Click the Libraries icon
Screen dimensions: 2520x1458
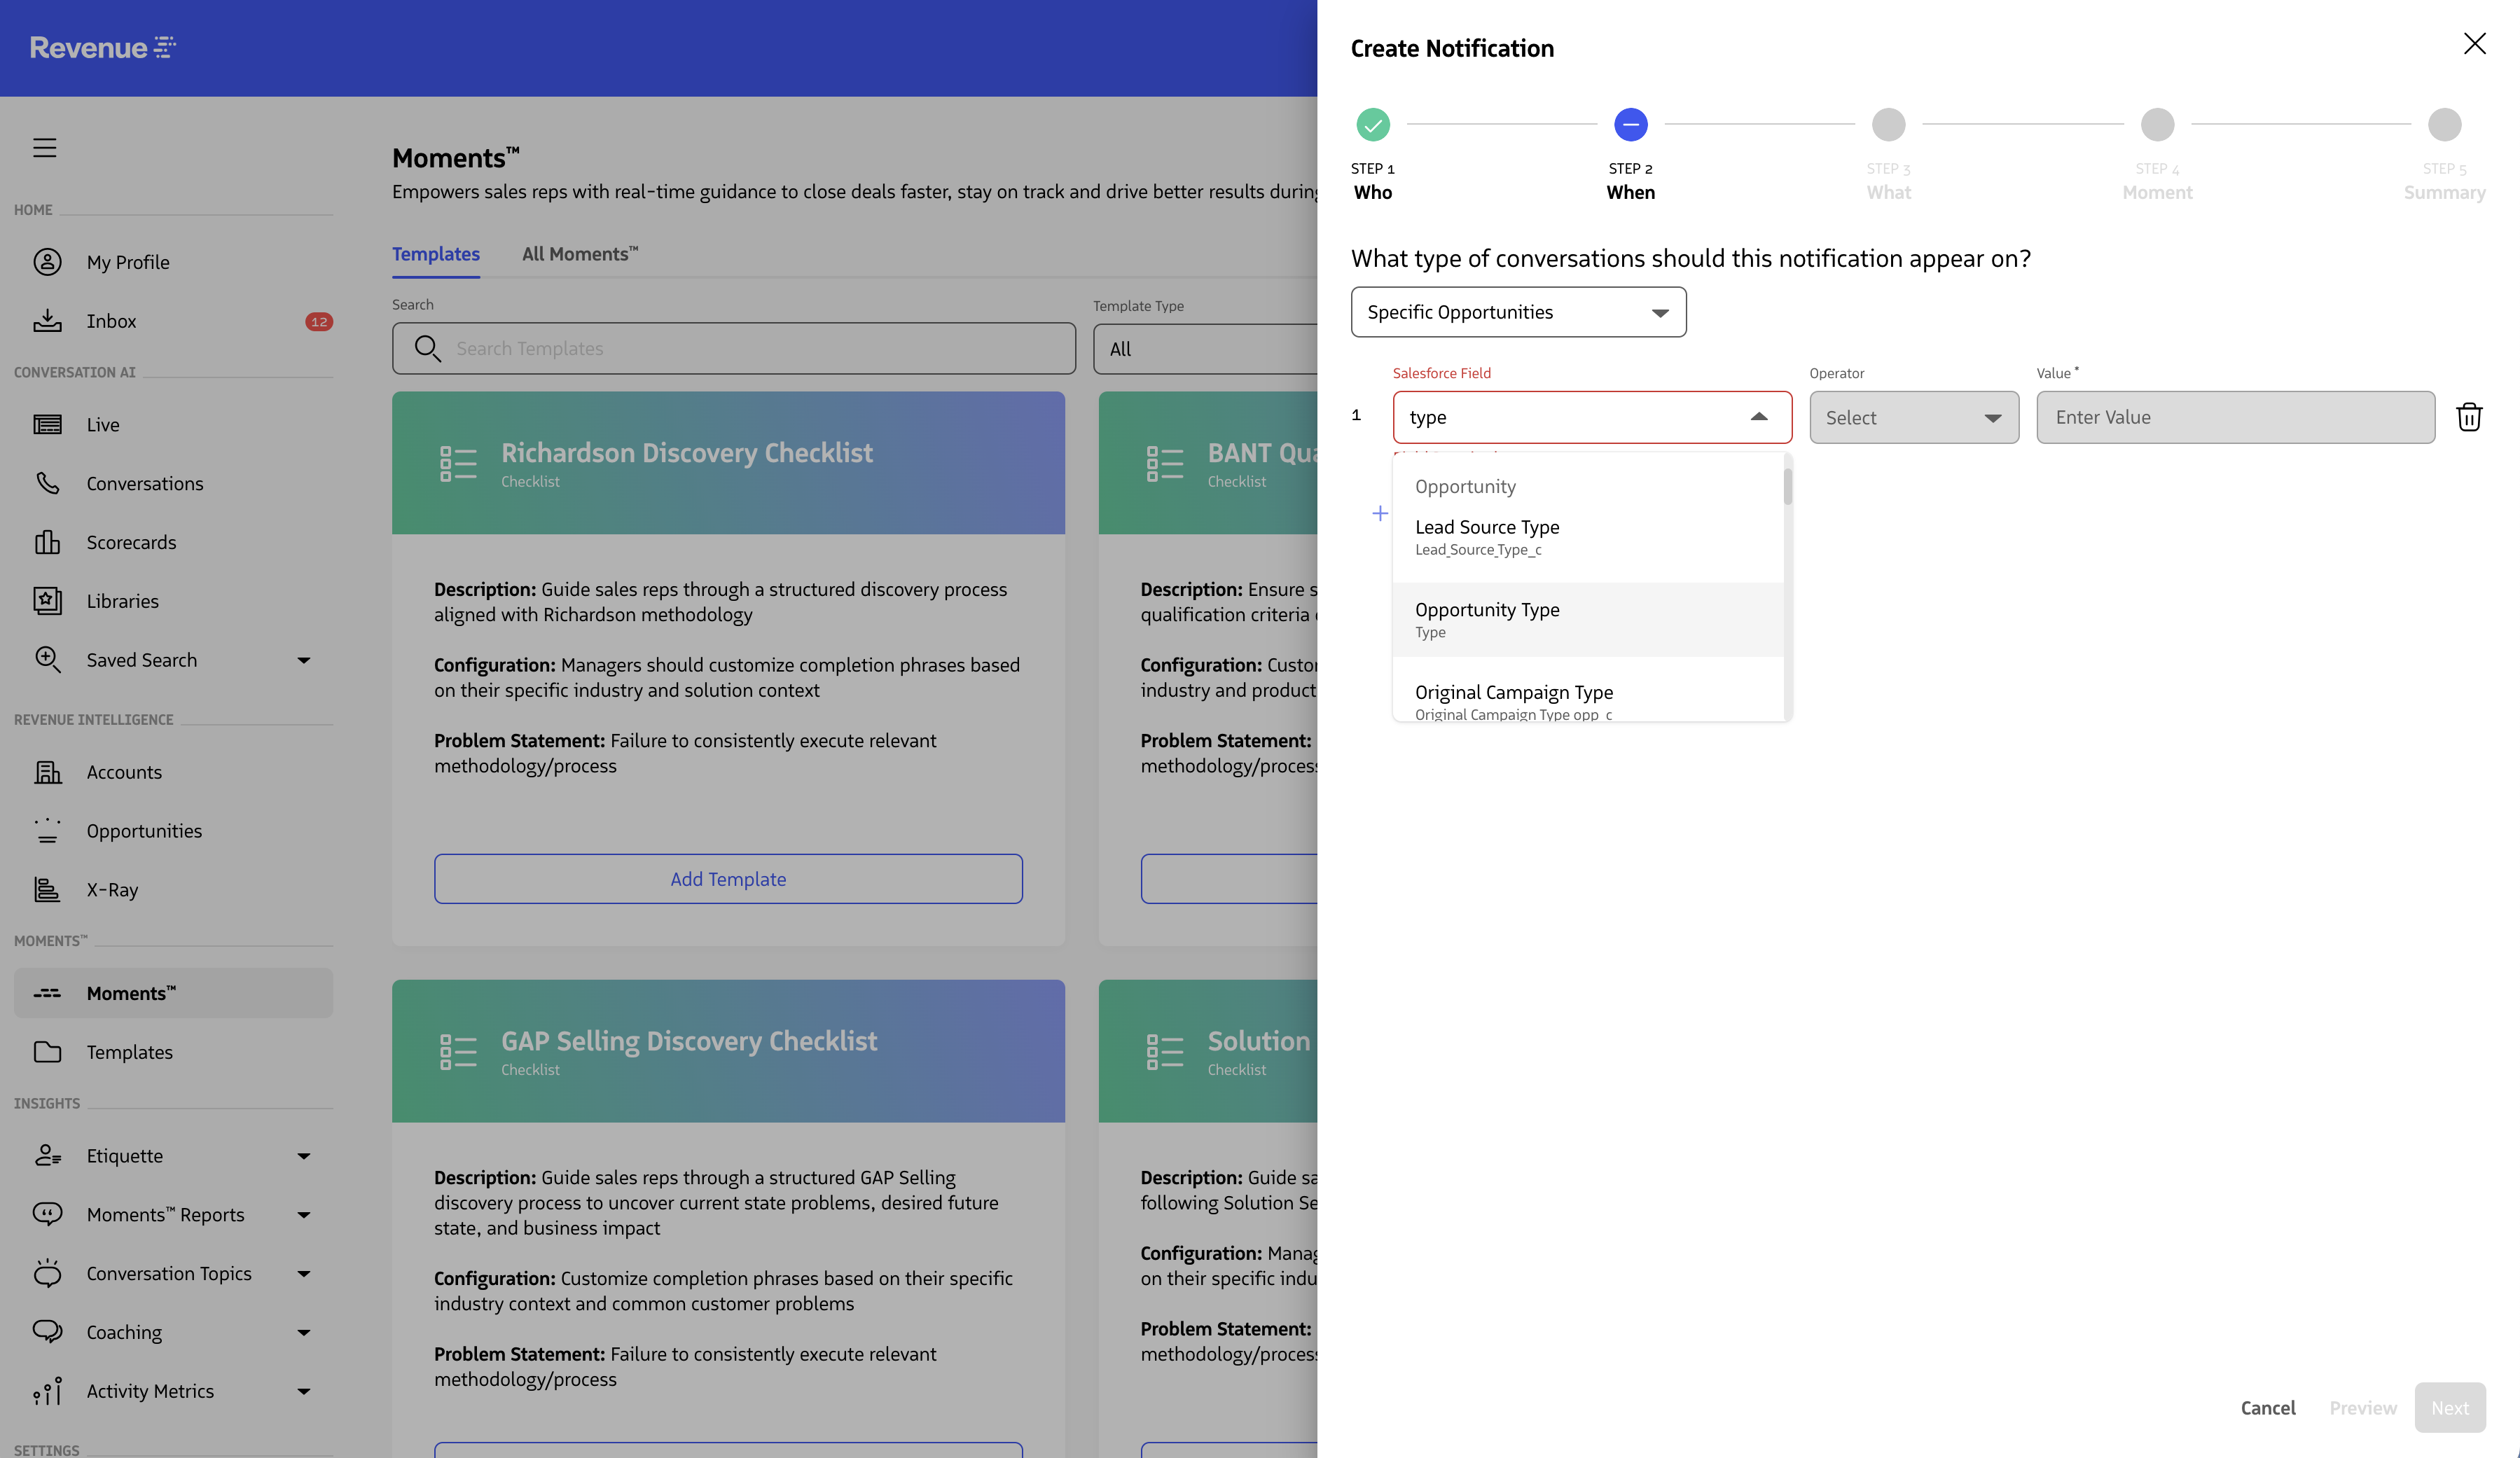[47, 600]
